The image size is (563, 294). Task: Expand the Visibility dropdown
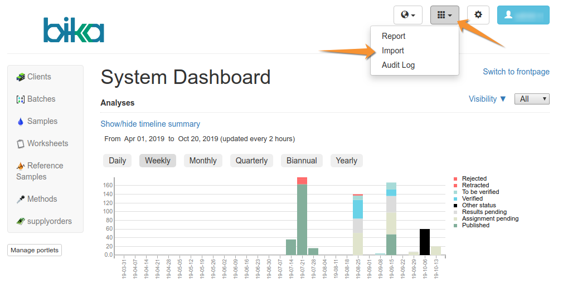pos(487,99)
